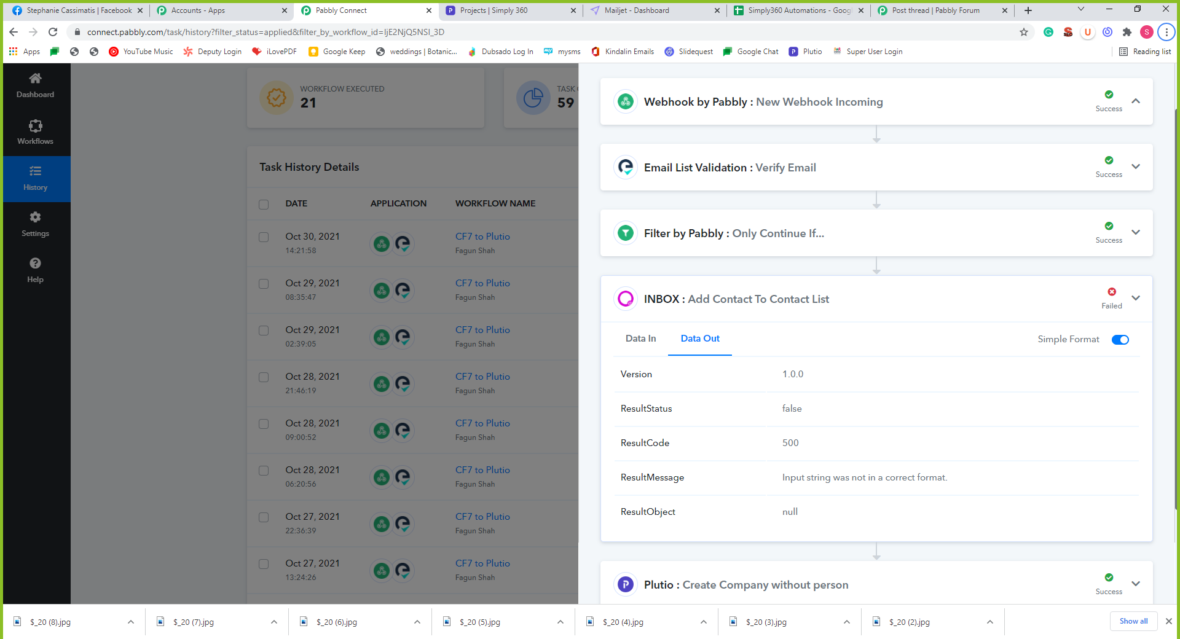Screen dimensions: 1180x639
Task: Check the Oct 28, 2021 21:46:19 row
Action: point(264,377)
